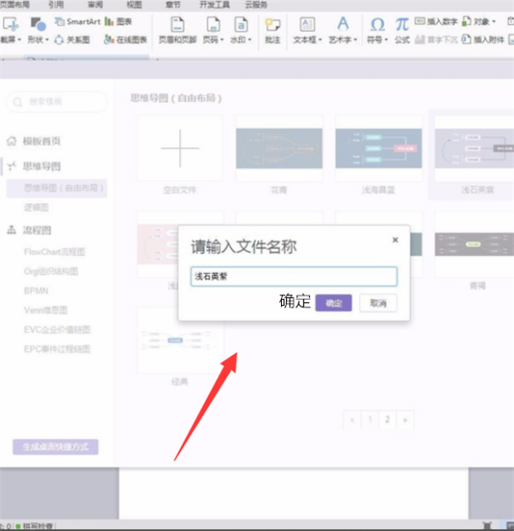514x531 pixels.
Task: Click the file name input field
Action: (x=294, y=277)
